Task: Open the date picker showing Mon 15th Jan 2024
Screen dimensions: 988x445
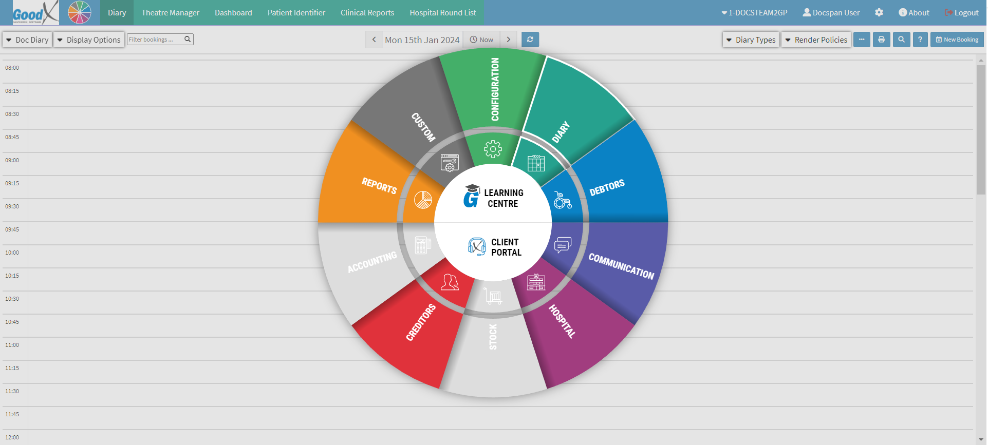Action: [422, 40]
